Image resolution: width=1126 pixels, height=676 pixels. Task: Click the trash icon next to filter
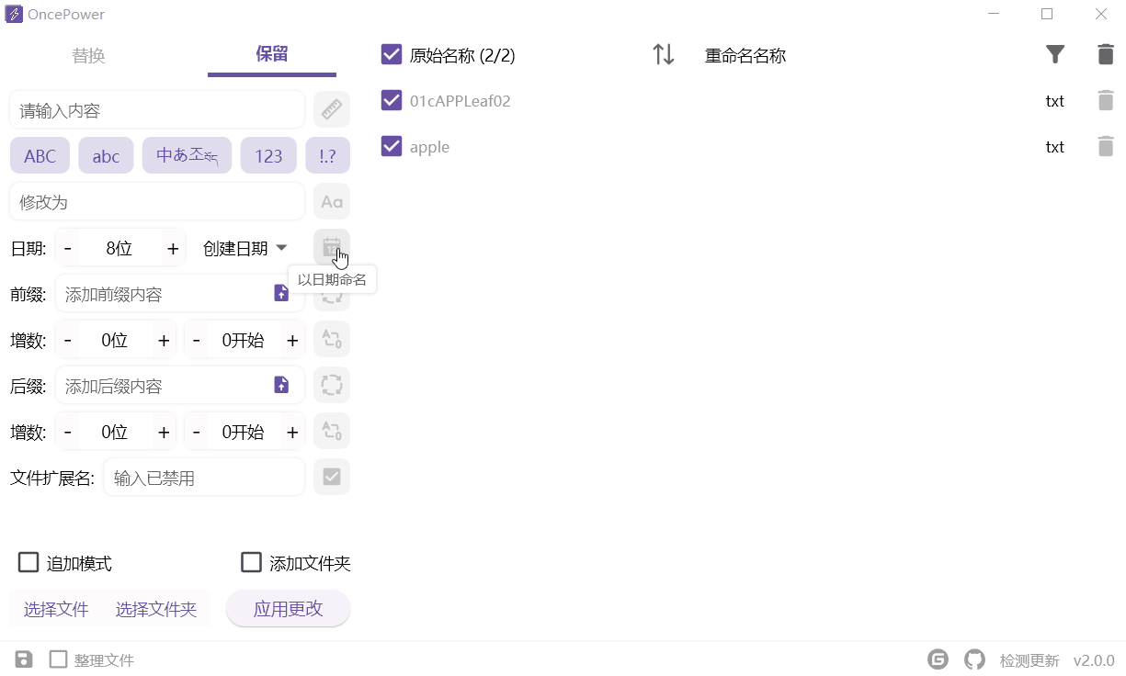point(1105,54)
